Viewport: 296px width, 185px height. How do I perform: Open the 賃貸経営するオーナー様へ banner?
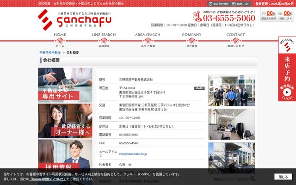point(65,121)
